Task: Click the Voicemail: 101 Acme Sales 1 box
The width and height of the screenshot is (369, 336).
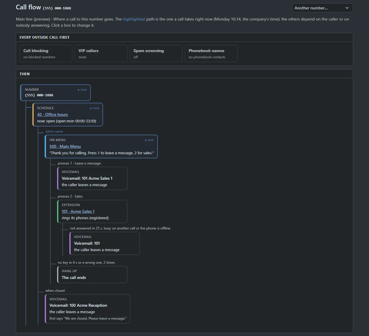Action: (x=92, y=178)
